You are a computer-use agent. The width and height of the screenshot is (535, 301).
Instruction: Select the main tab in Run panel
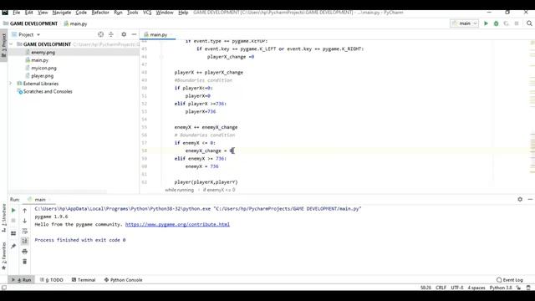(x=39, y=200)
